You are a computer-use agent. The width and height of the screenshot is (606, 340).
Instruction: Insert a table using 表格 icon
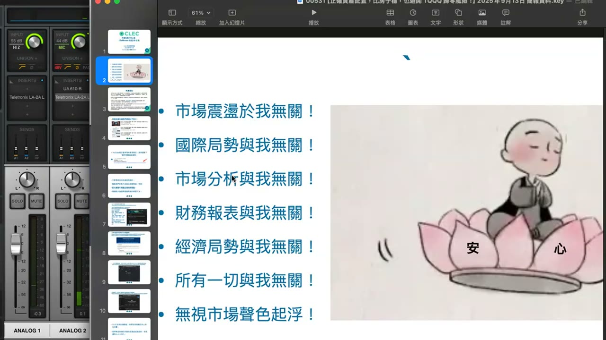pyautogui.click(x=390, y=13)
